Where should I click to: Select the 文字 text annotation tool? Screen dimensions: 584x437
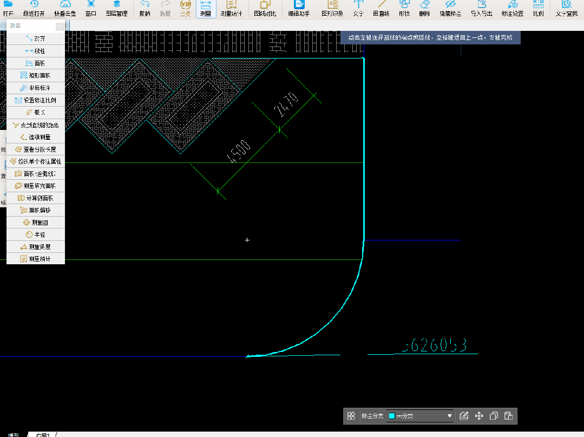[x=358, y=8]
